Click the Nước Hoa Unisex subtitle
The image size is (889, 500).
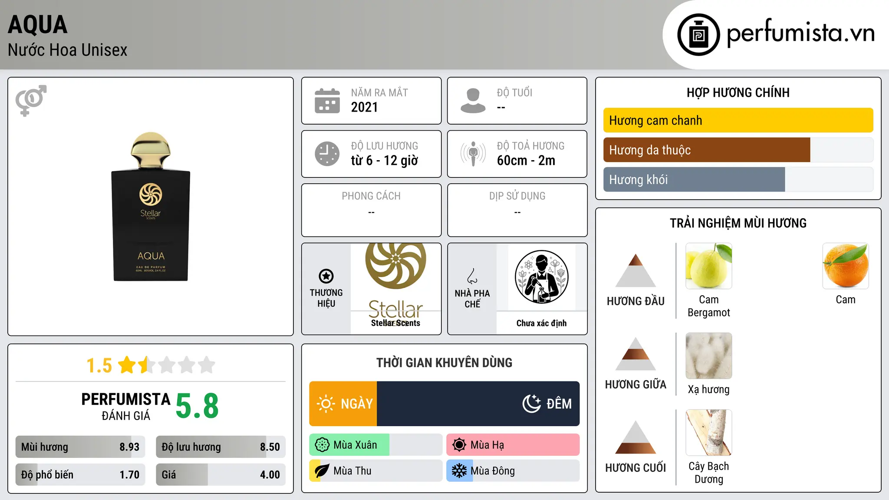tap(68, 50)
